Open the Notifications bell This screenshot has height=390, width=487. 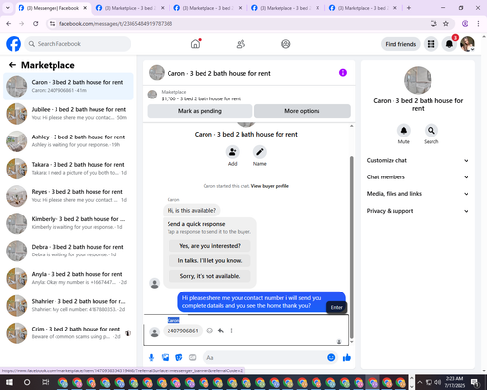pos(449,44)
